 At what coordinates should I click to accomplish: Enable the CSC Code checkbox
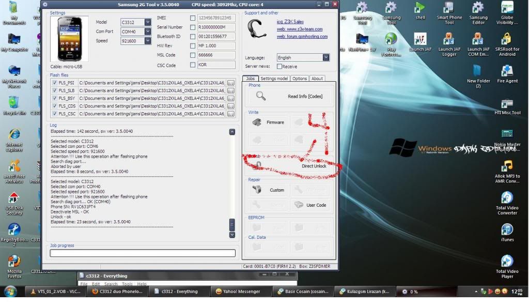tap(193, 65)
